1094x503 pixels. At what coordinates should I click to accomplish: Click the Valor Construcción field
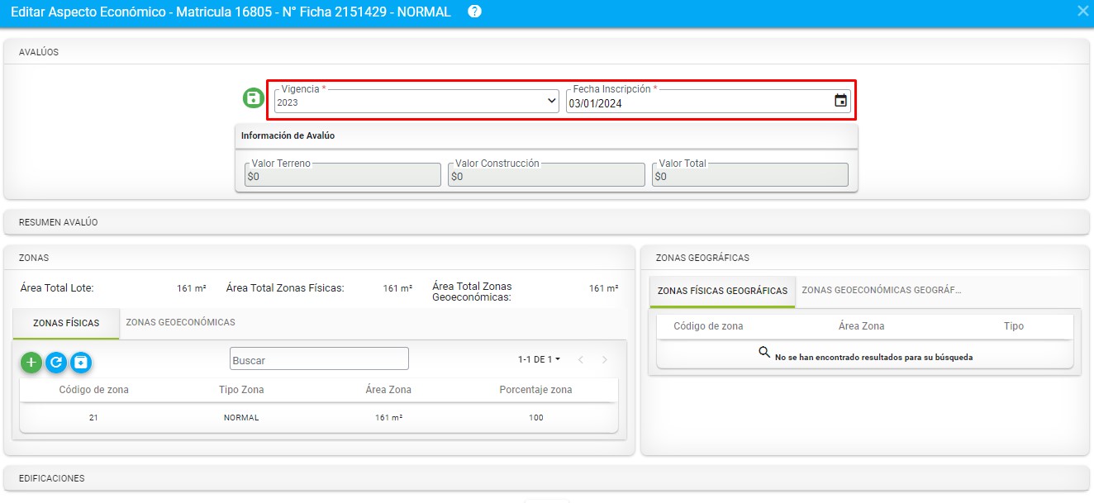click(x=546, y=174)
